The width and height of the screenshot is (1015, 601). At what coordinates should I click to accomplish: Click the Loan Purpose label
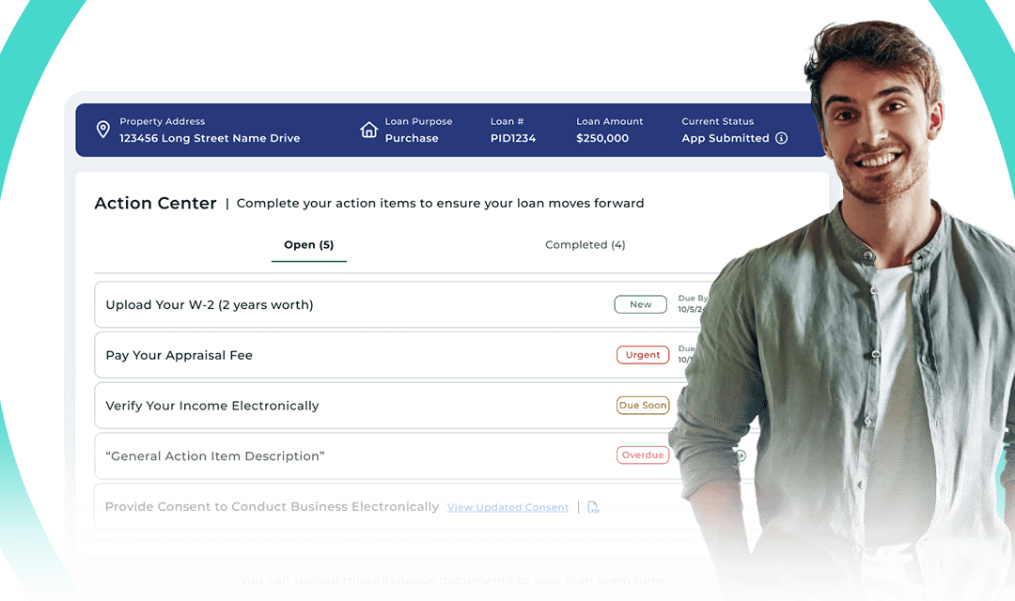click(x=419, y=121)
